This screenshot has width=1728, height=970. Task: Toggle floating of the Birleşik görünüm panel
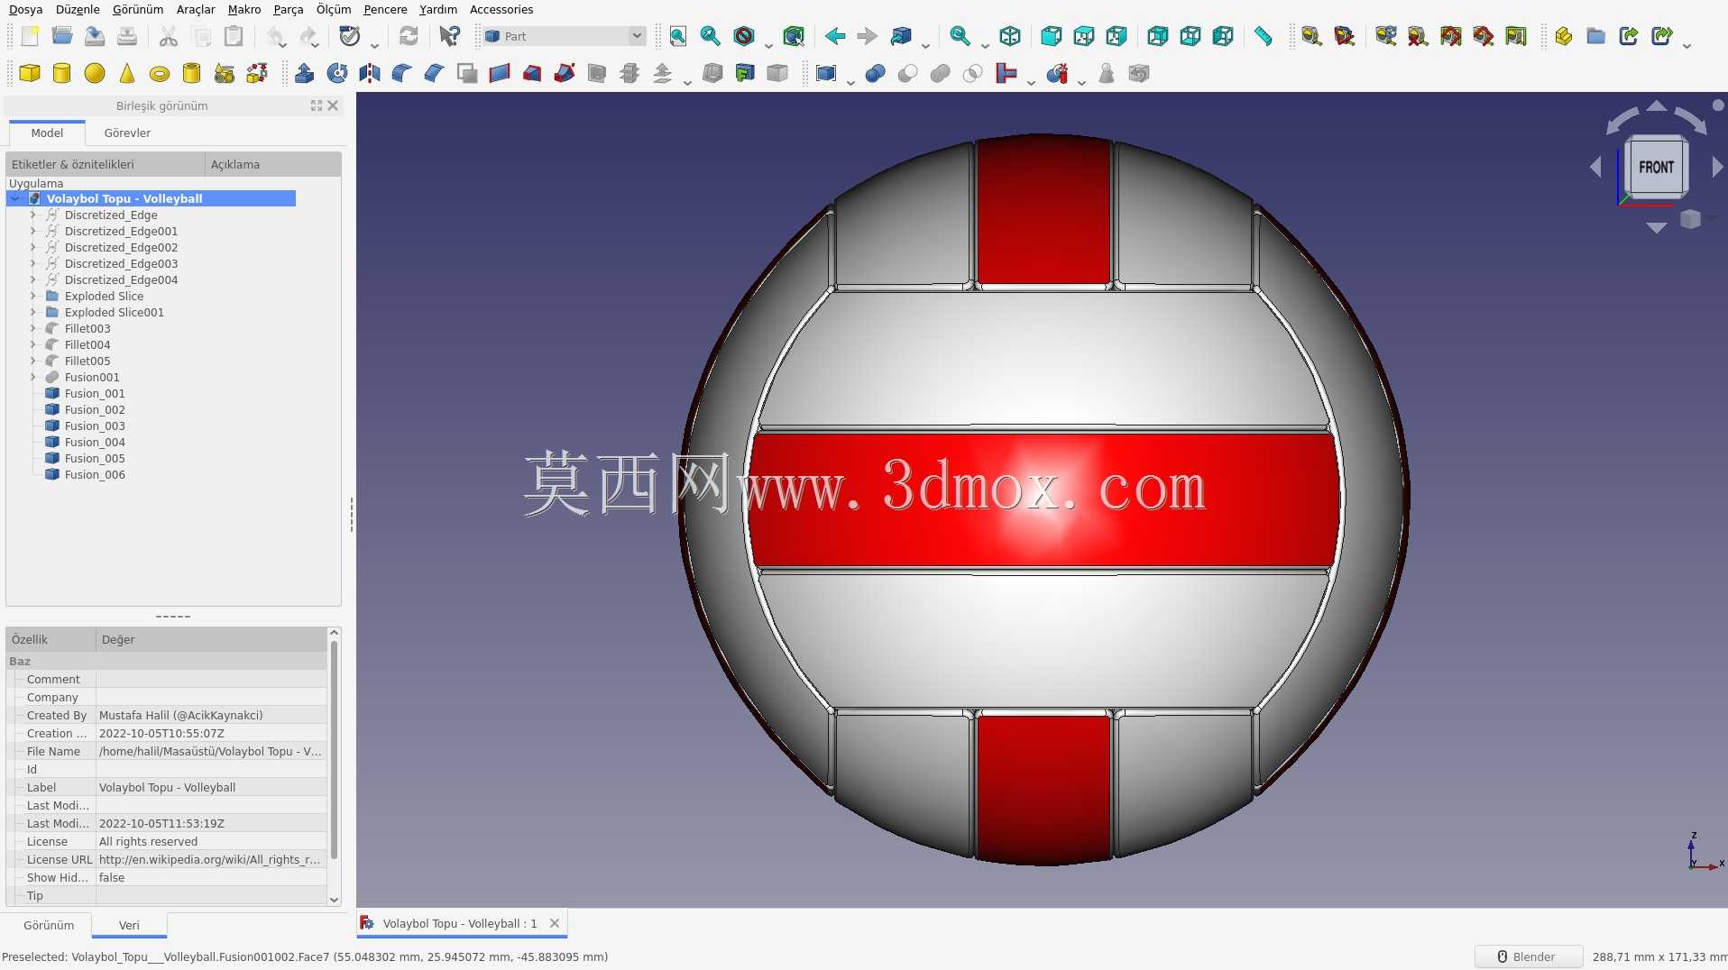point(317,105)
